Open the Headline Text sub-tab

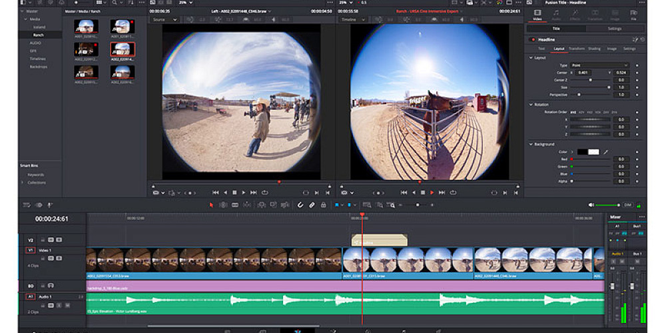541,49
